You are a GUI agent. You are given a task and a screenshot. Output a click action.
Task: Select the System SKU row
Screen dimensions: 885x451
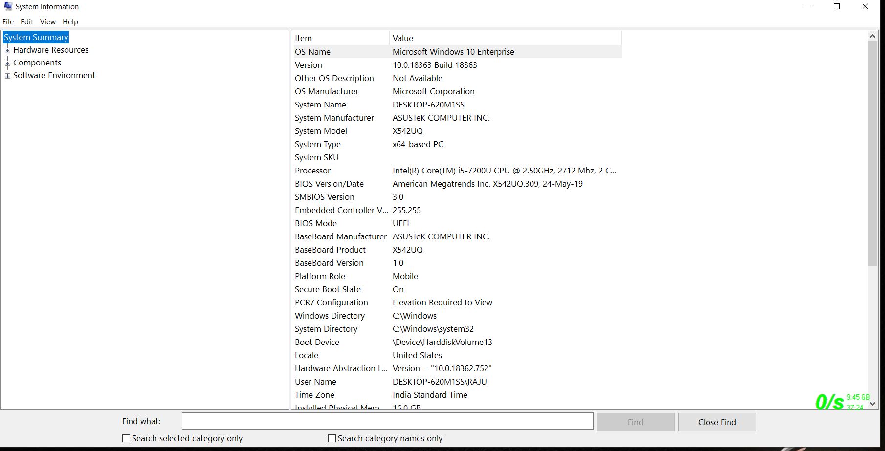[x=457, y=157]
